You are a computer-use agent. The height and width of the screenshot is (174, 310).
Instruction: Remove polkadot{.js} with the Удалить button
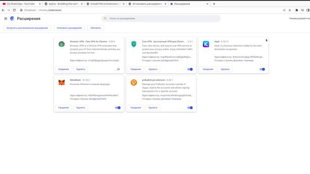(153, 108)
